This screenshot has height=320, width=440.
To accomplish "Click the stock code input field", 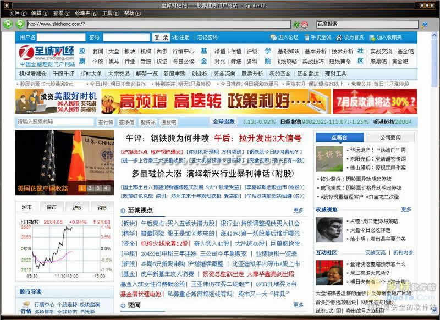I will (x=55, y=122).
